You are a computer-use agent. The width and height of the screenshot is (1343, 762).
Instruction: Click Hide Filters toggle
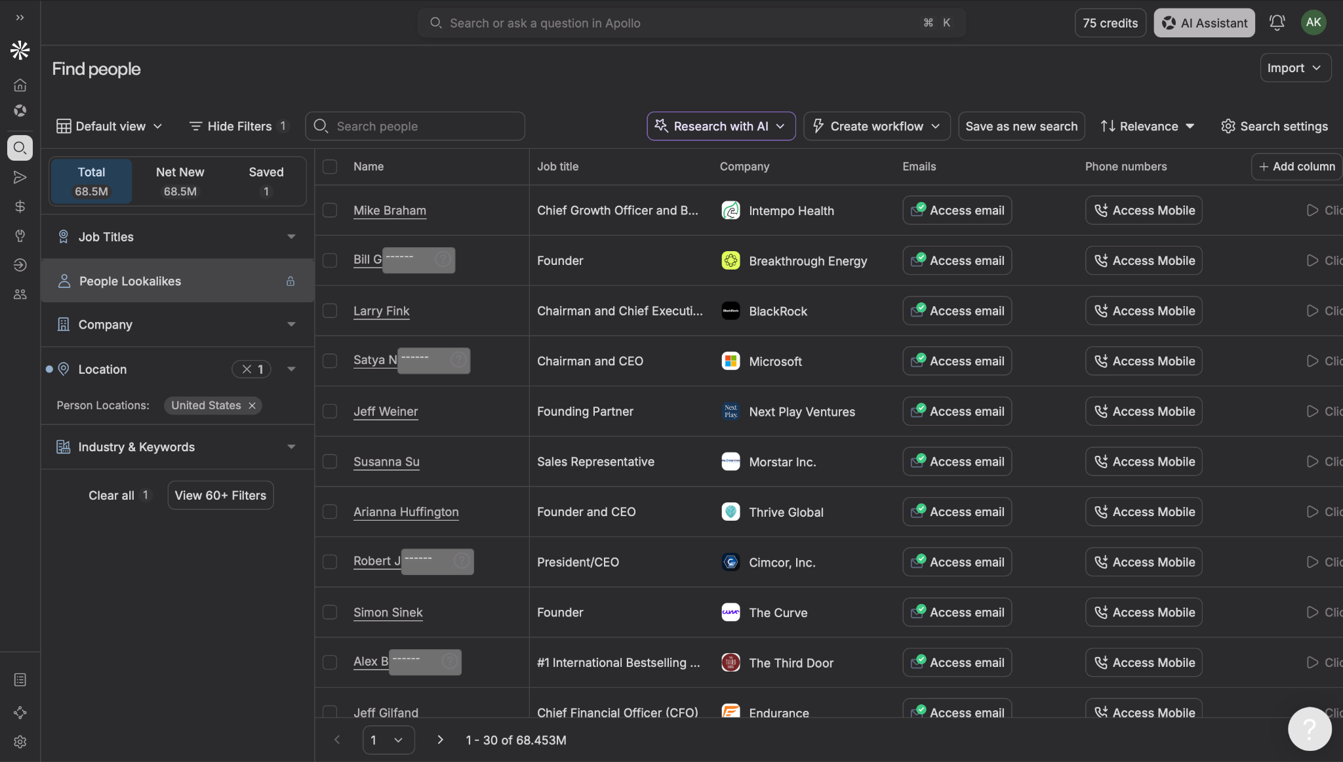(x=237, y=126)
